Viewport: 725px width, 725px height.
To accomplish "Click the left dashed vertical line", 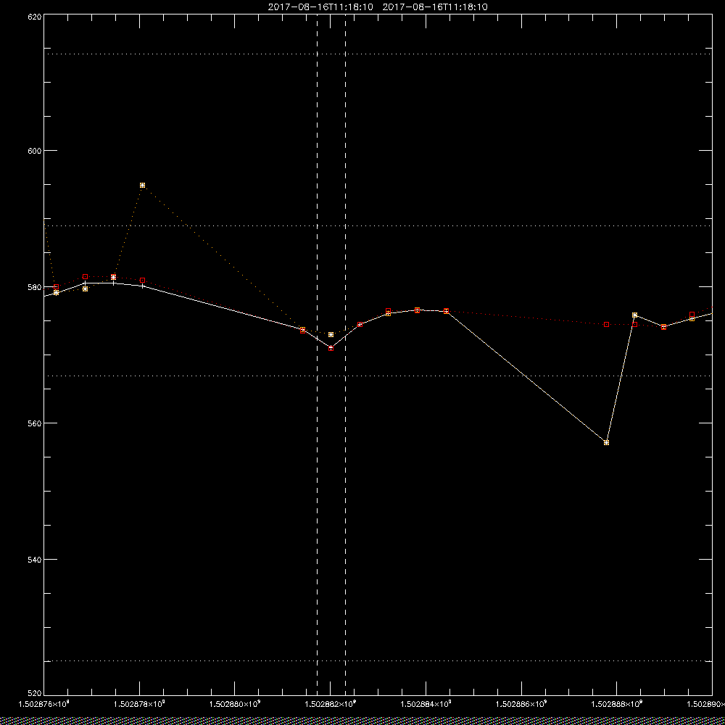I will pos(317,354).
